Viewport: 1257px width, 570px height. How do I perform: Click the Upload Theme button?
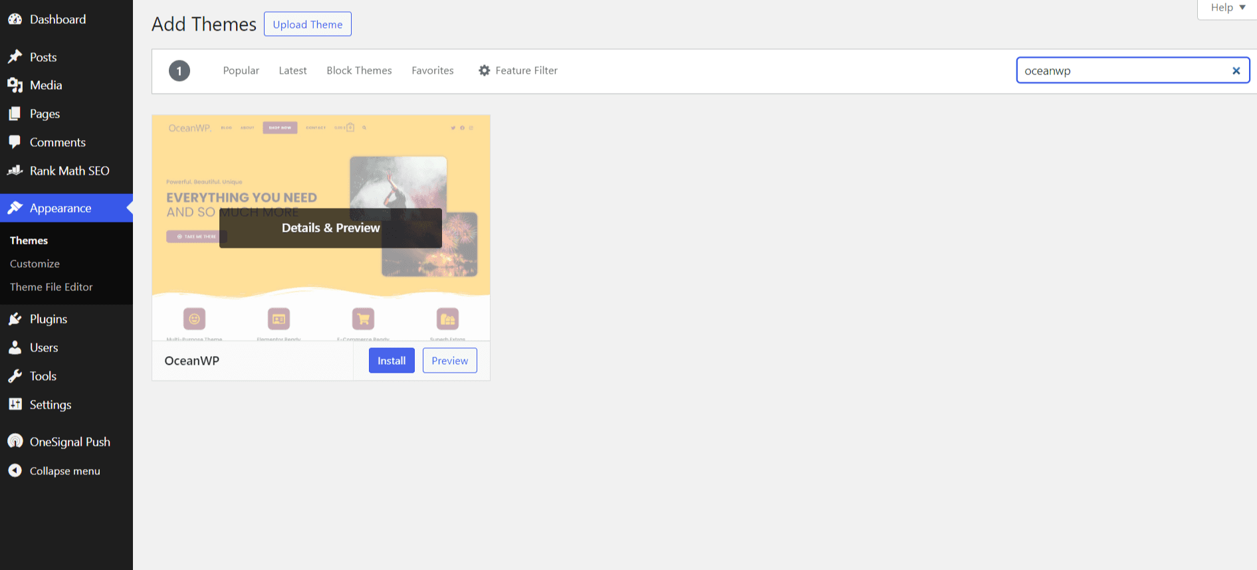click(x=308, y=24)
